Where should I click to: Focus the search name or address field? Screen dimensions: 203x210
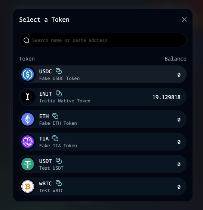click(103, 40)
